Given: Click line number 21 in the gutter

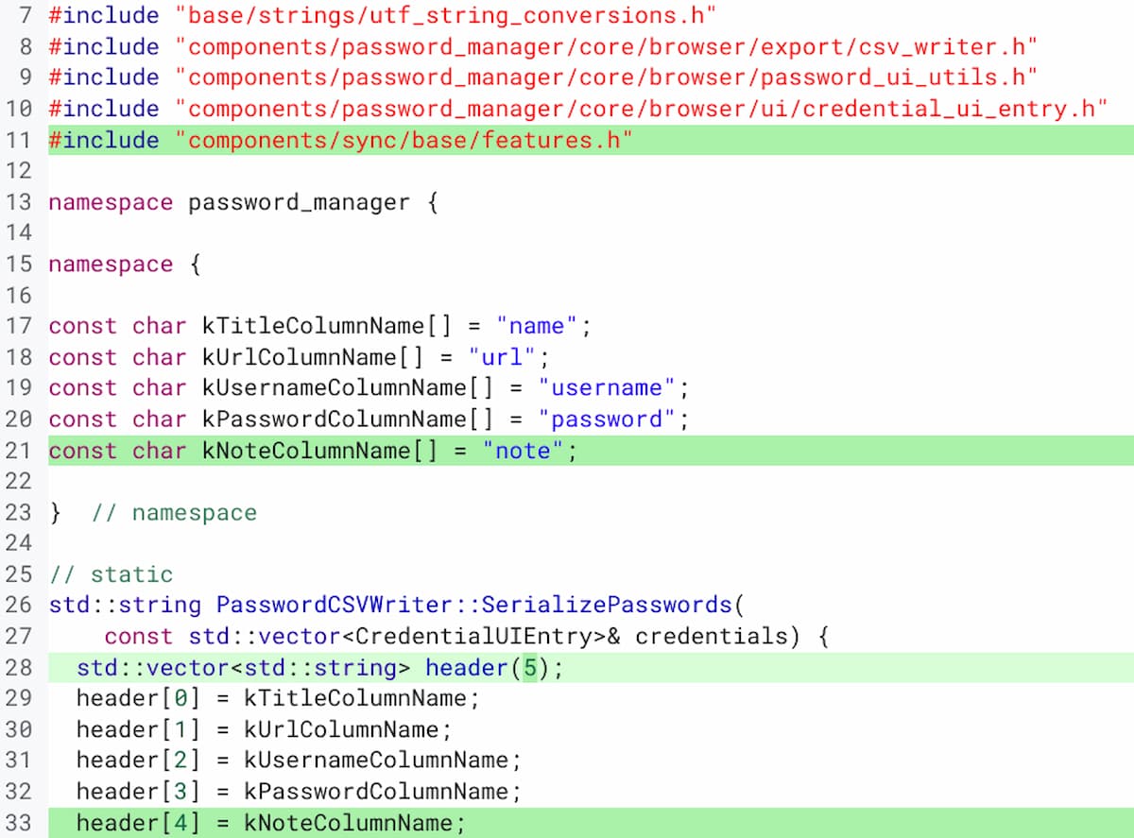Looking at the screenshot, I should (19, 452).
